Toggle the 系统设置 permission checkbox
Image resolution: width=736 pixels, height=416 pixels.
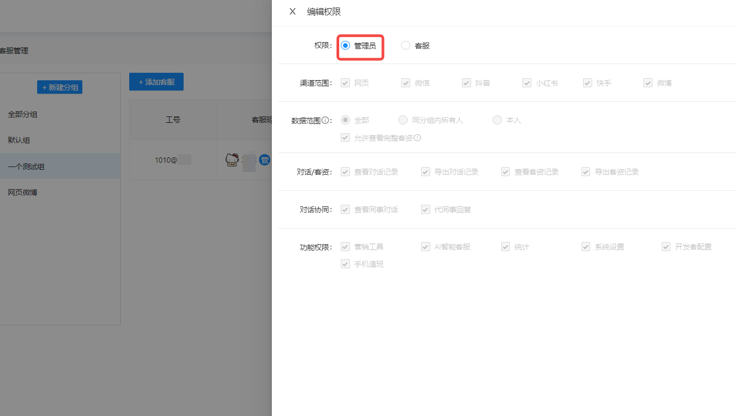tap(585, 246)
